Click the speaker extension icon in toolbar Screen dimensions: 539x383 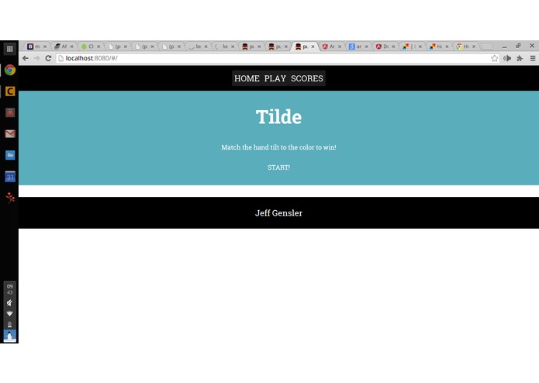click(507, 58)
